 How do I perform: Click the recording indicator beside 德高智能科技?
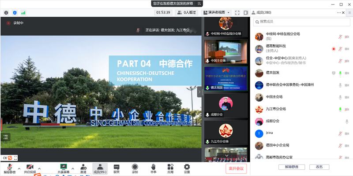(x=334, y=49)
